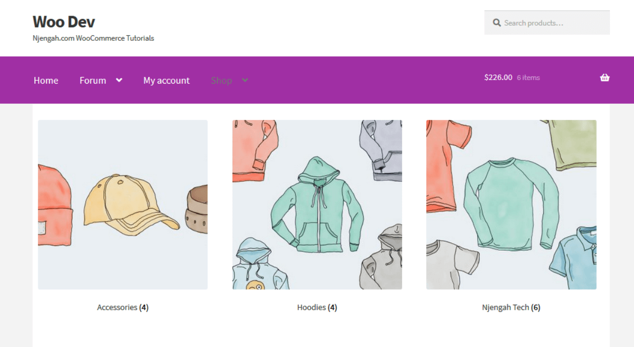Click the Accessories (4) category label

[123, 307]
